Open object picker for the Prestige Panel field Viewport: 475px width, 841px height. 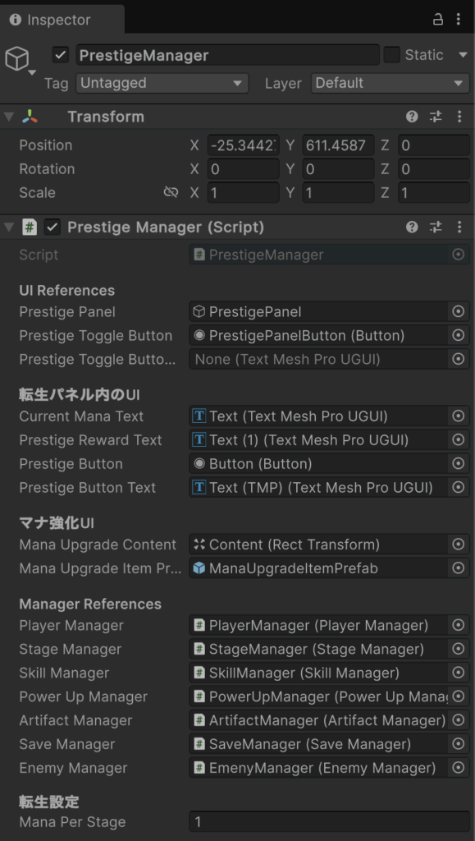point(459,311)
